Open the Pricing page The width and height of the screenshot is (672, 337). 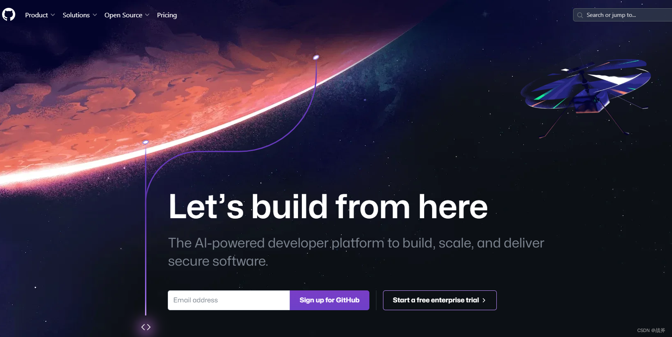[x=167, y=15]
